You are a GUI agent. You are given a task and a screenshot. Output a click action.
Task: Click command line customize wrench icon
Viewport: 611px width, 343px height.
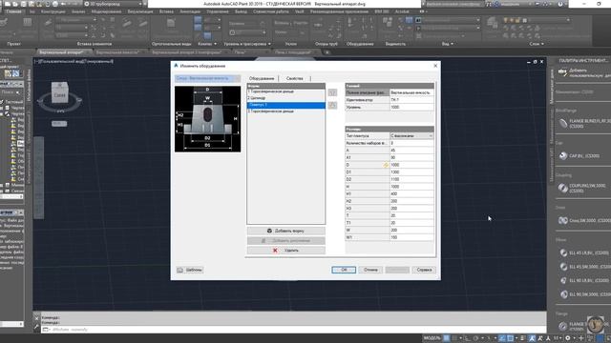37,326
